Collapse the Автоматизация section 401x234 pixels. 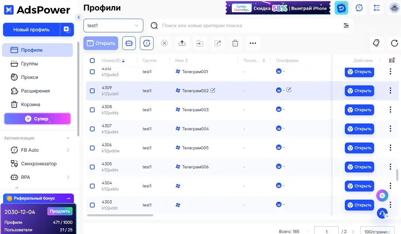point(68,138)
